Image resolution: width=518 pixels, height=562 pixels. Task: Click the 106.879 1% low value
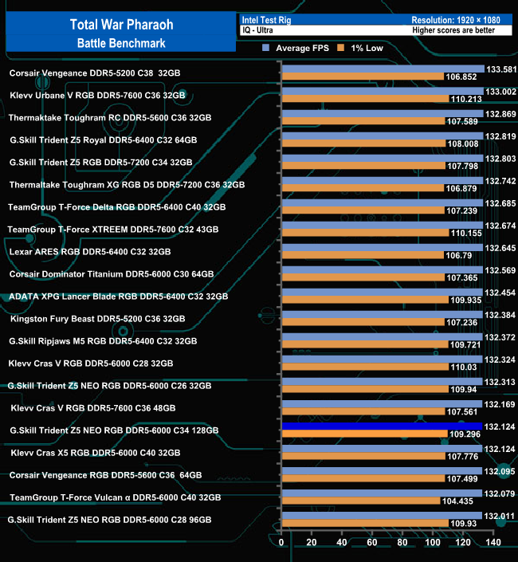461,188
